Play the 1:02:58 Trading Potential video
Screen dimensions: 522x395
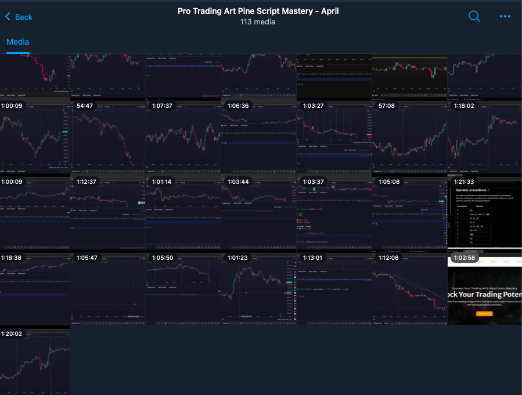pos(484,288)
